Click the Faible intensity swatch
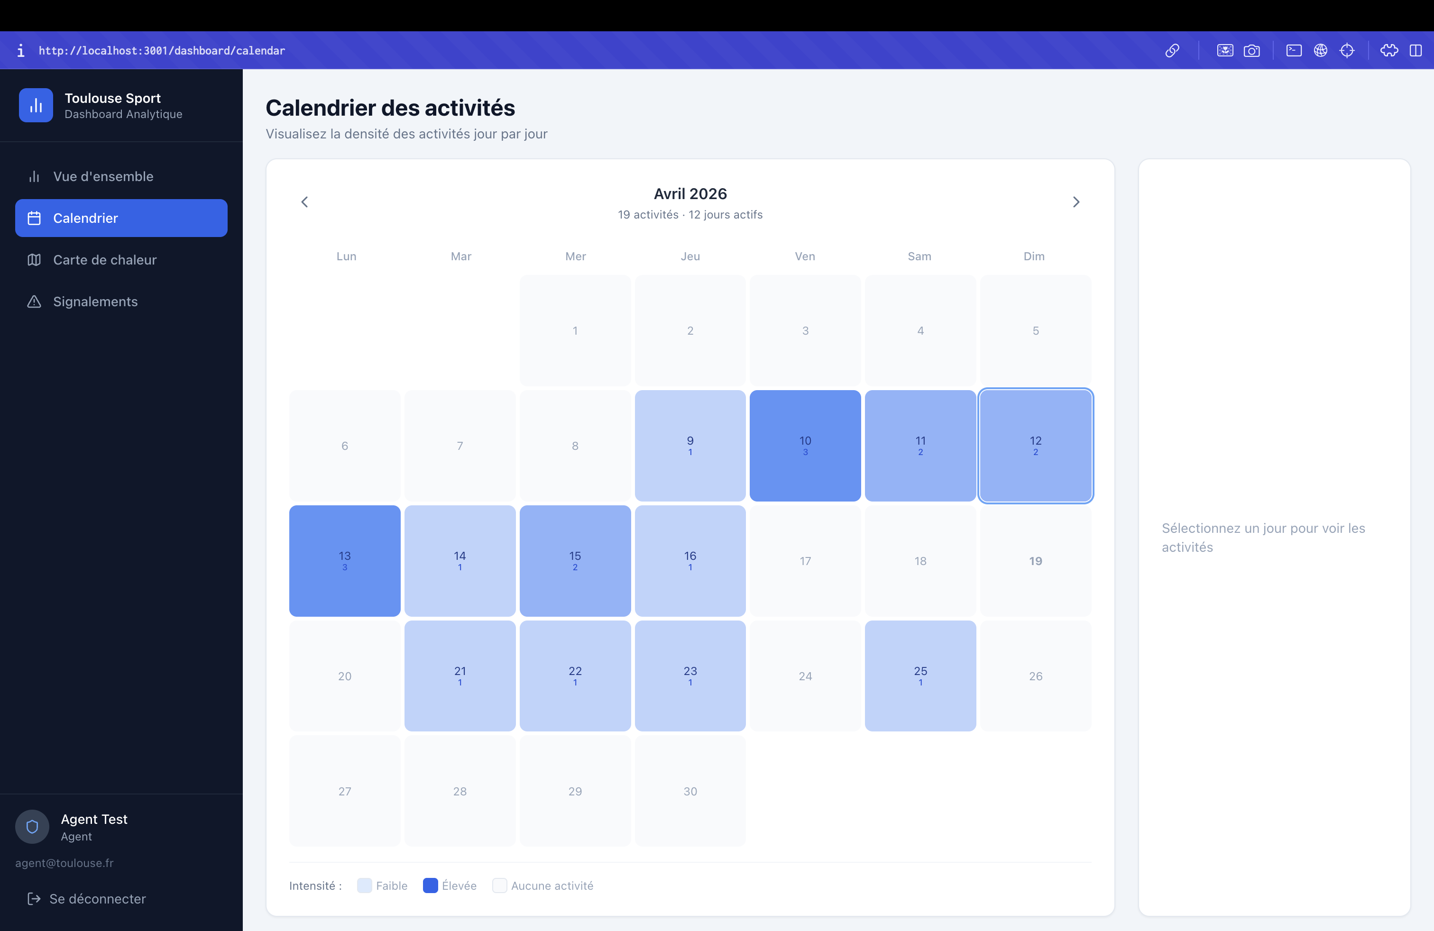The height and width of the screenshot is (931, 1434). 364,885
